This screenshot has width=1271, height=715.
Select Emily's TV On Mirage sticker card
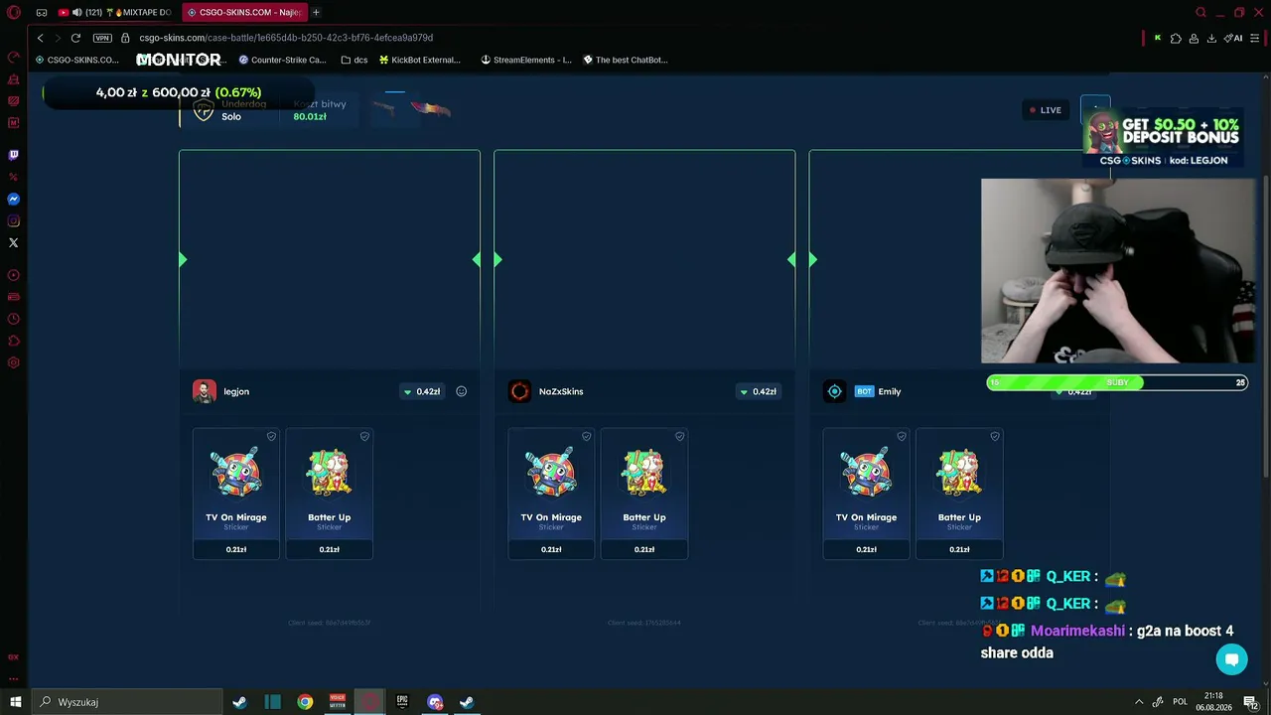click(866, 494)
